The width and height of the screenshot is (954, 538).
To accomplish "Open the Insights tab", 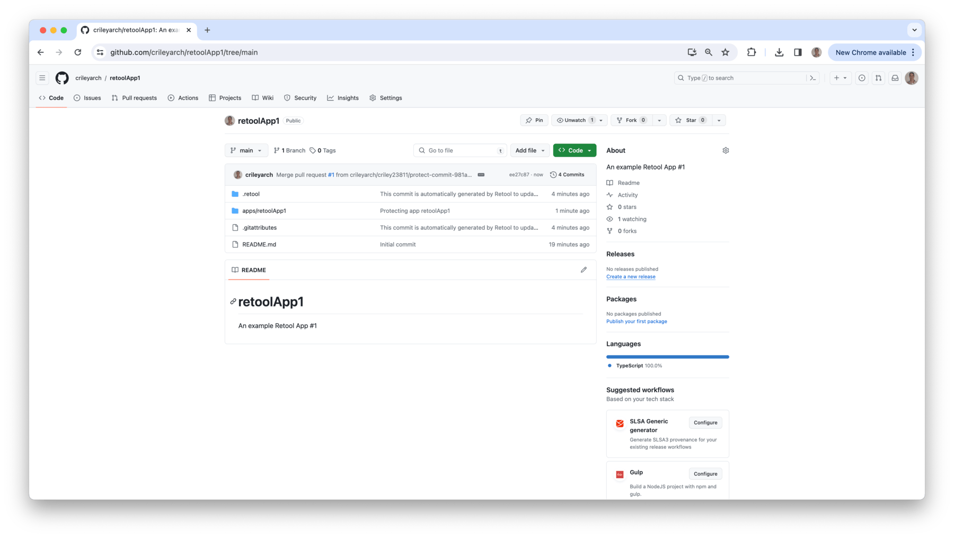I will click(343, 98).
